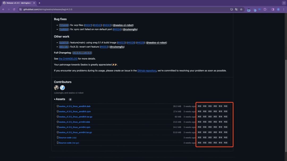Close the Release v4.3.5 tab

pyautogui.click(x=34, y=3)
